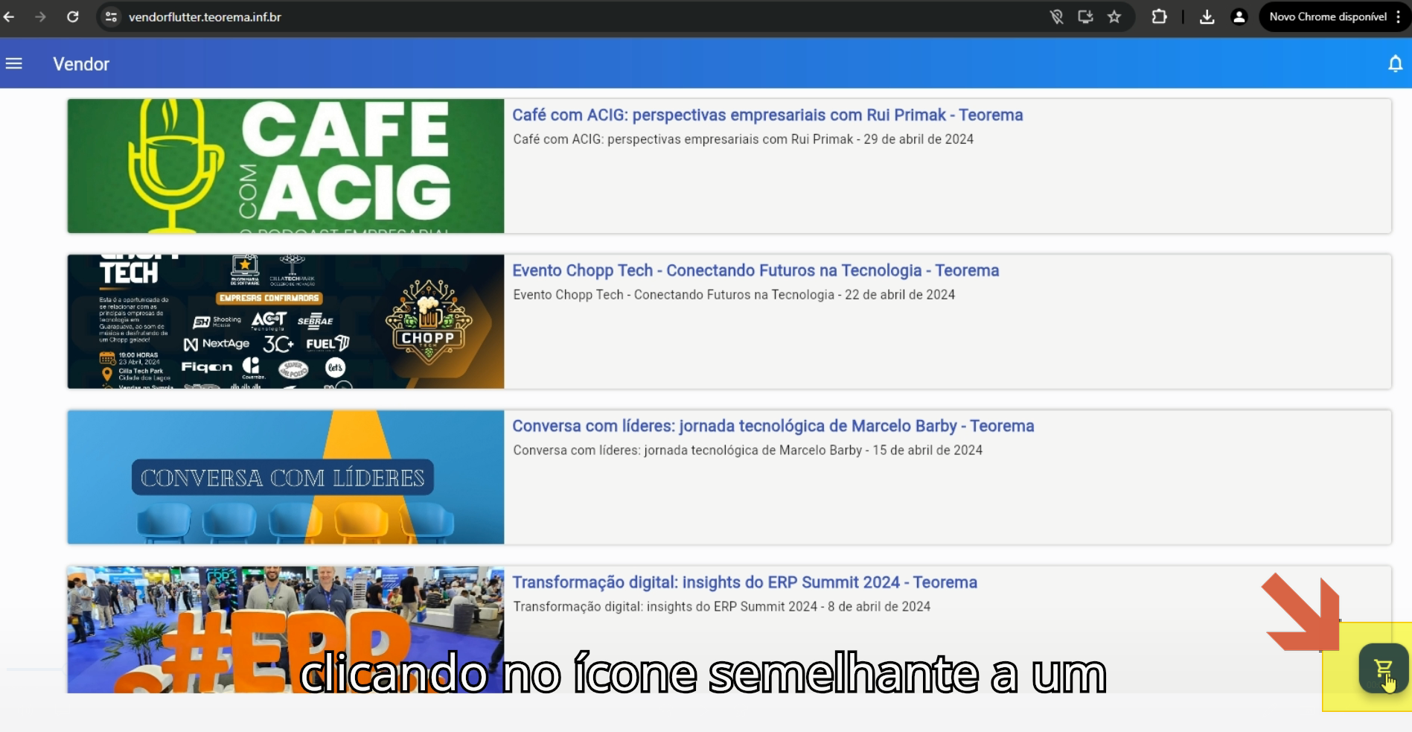Reload the current page
The image size is (1412, 732).
coord(72,16)
